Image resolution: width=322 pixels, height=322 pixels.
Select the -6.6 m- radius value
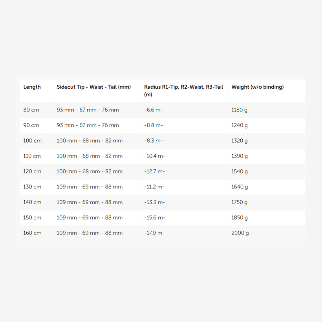click(154, 110)
